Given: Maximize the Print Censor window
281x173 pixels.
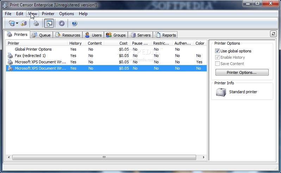Looking at the screenshot, I should pos(257,3).
